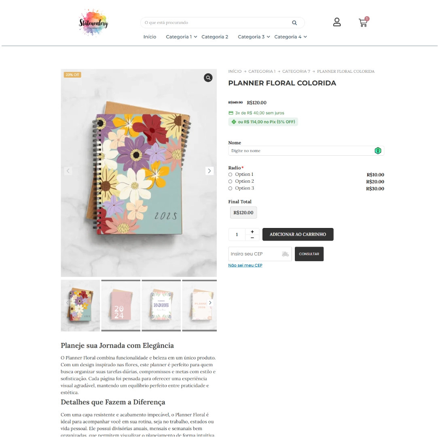
Task: Select Option 3 radio button
Action: coord(230,188)
